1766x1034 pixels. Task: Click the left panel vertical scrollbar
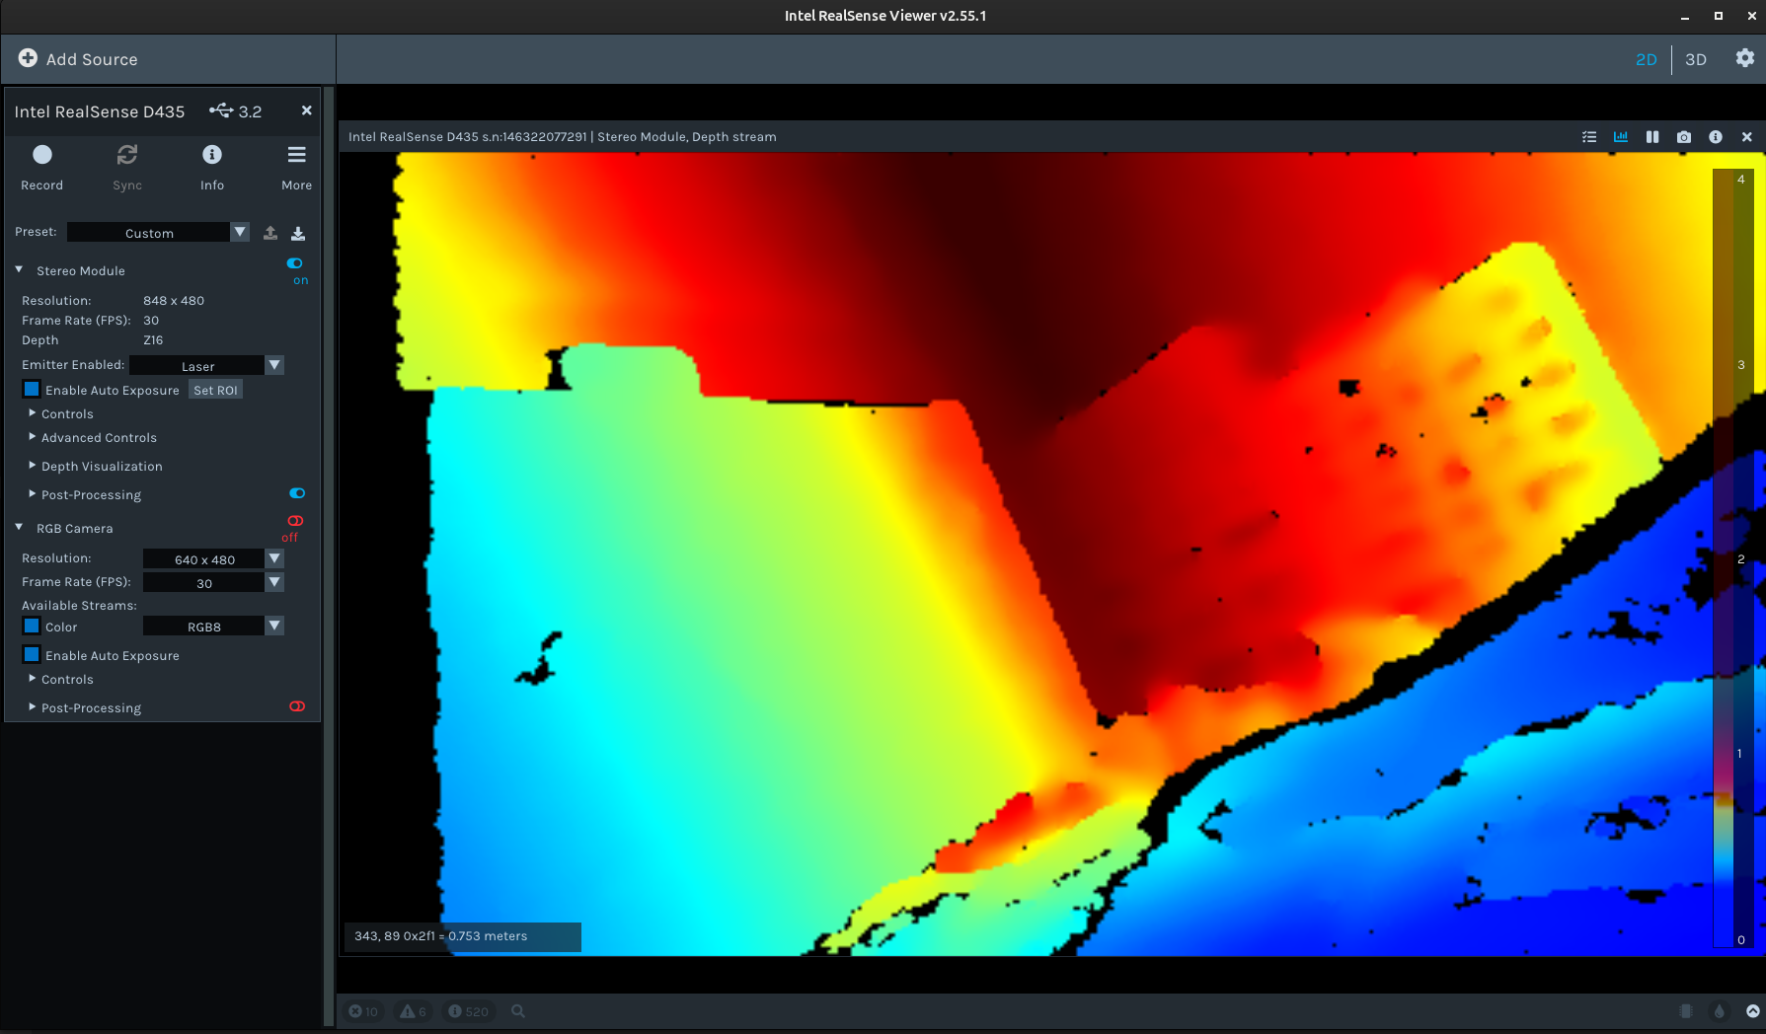click(x=329, y=555)
